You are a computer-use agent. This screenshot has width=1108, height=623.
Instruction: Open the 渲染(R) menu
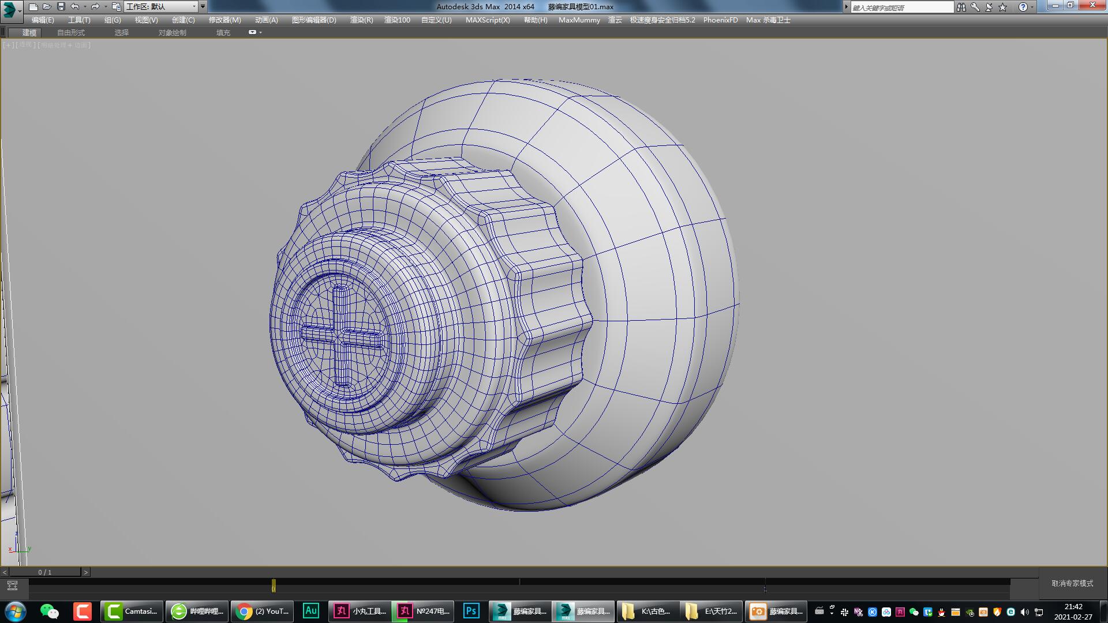coord(361,20)
